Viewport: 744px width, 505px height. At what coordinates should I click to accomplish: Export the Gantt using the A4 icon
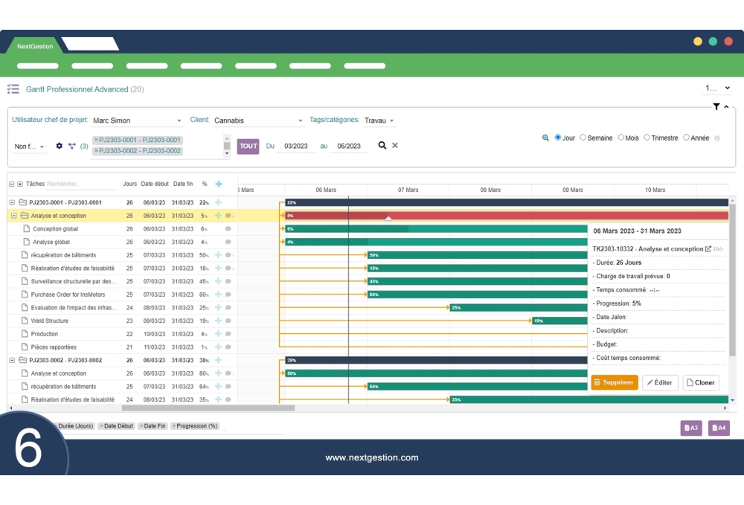pyautogui.click(x=718, y=428)
